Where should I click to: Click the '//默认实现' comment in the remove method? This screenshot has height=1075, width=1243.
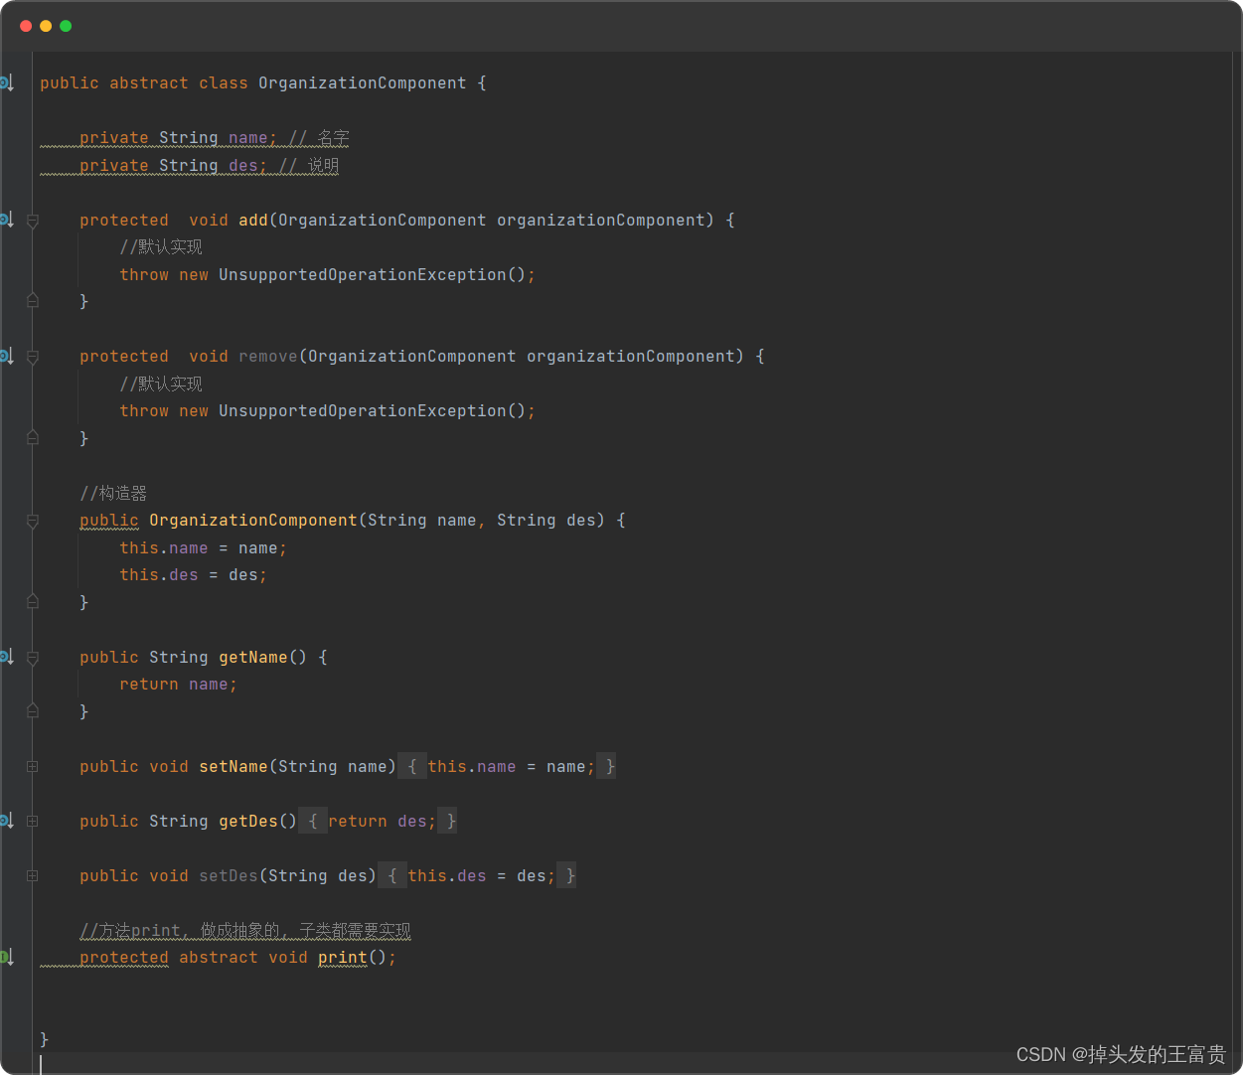161,384
